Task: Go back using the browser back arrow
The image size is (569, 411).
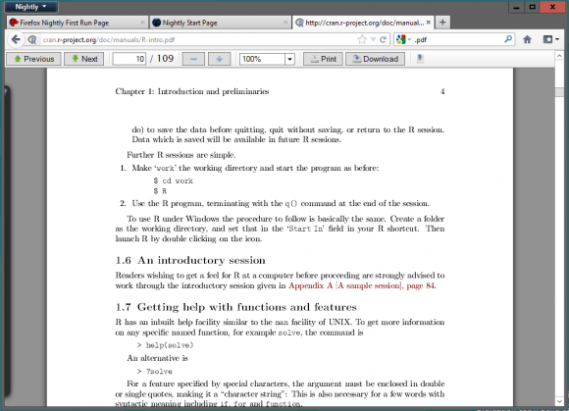Action: tap(16, 39)
